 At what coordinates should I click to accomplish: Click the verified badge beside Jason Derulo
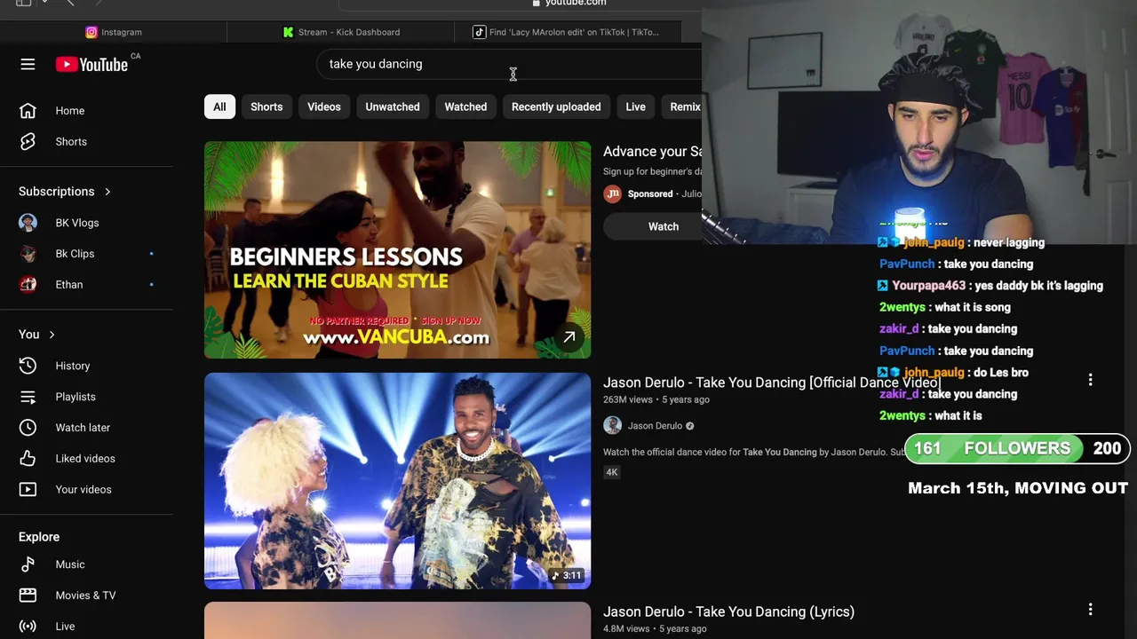click(x=689, y=426)
